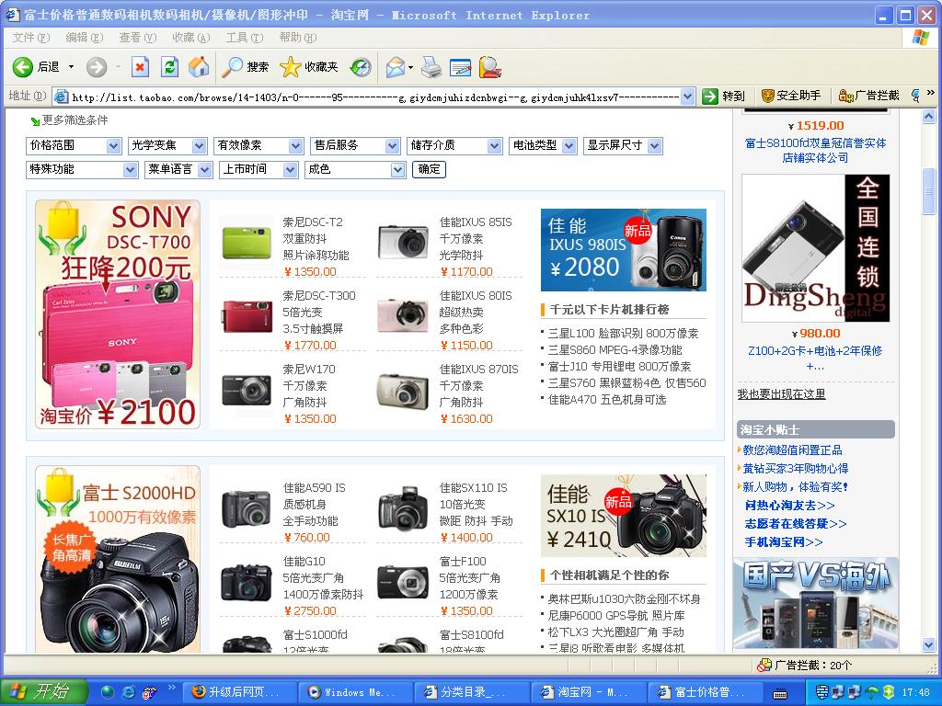The image size is (942, 706).
Task: Click the Mail envelope icon
Action: coord(396,66)
